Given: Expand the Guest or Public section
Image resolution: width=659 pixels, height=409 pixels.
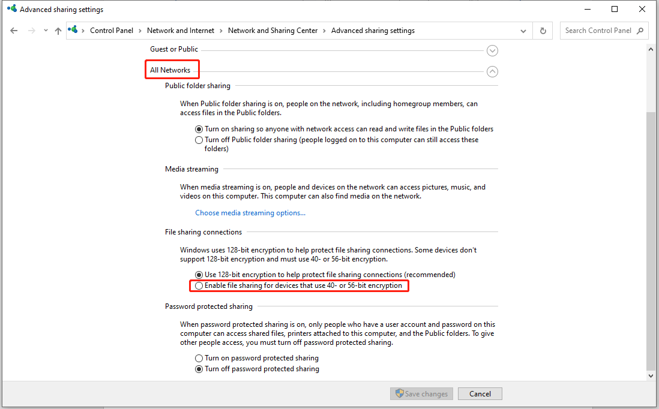Looking at the screenshot, I should coord(492,50).
